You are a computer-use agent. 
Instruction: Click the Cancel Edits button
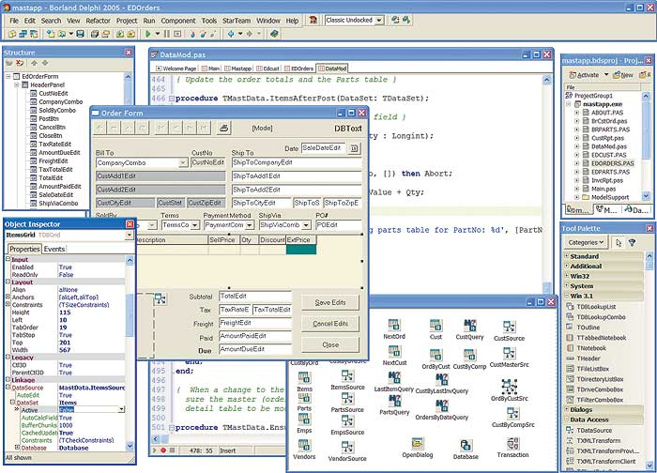point(330,324)
